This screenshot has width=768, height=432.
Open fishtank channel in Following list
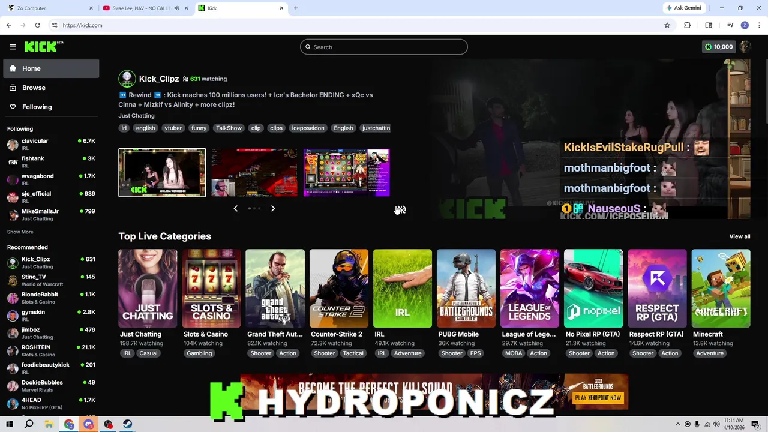(51, 162)
